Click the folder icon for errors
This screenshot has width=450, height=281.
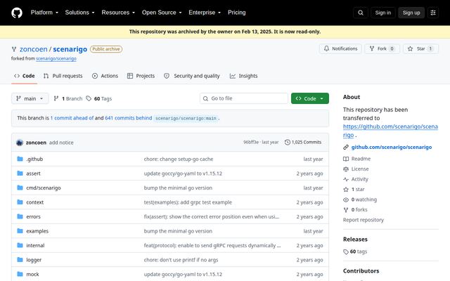click(20, 216)
